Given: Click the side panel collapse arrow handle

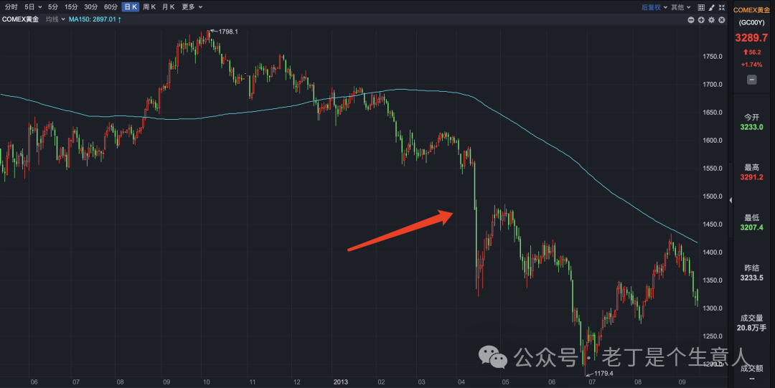Looking at the screenshot, I should [731, 200].
